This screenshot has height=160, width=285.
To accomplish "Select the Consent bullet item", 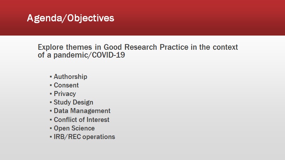I will tap(66, 85).
